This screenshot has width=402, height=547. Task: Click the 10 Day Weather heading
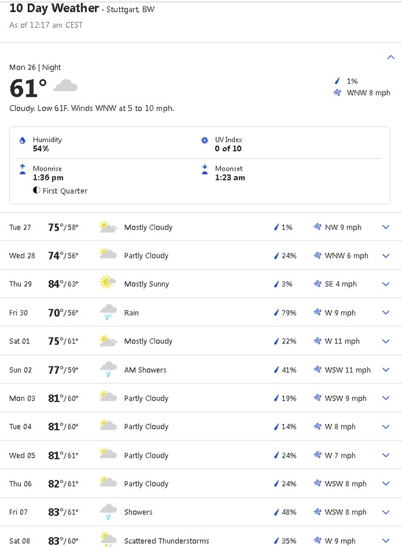click(54, 8)
